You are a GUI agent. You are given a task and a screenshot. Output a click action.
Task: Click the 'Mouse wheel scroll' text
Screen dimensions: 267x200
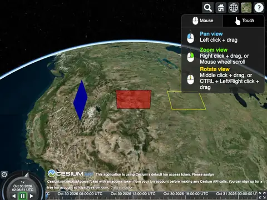click(x=222, y=62)
